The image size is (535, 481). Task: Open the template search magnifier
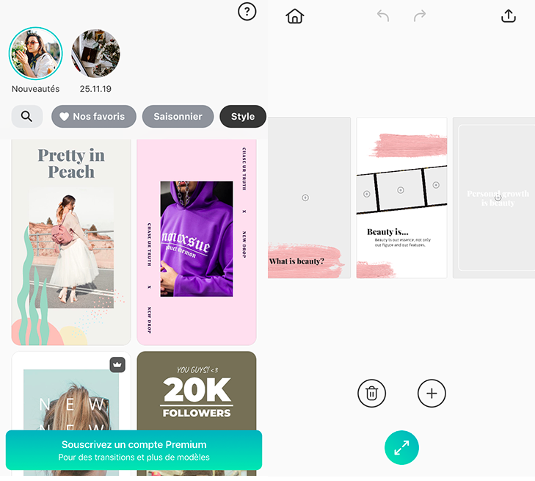[27, 116]
